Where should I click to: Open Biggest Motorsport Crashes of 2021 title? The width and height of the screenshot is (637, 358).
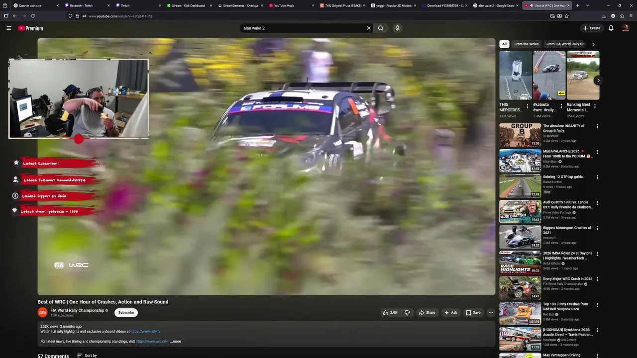[567, 230]
